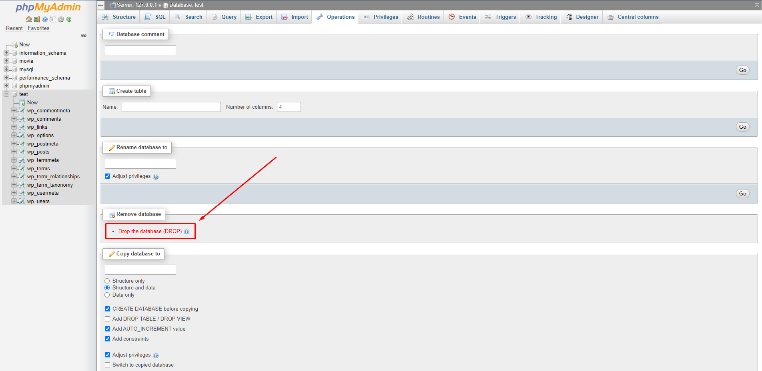Open the MySQL documentation page icon
762x371 pixels.
point(53,19)
